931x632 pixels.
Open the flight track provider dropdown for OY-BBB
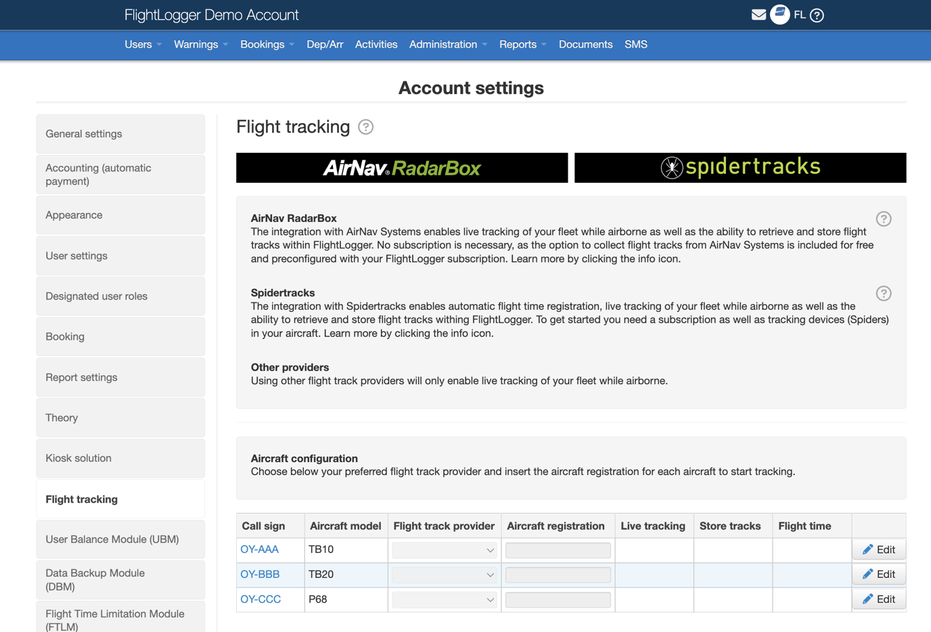click(444, 574)
